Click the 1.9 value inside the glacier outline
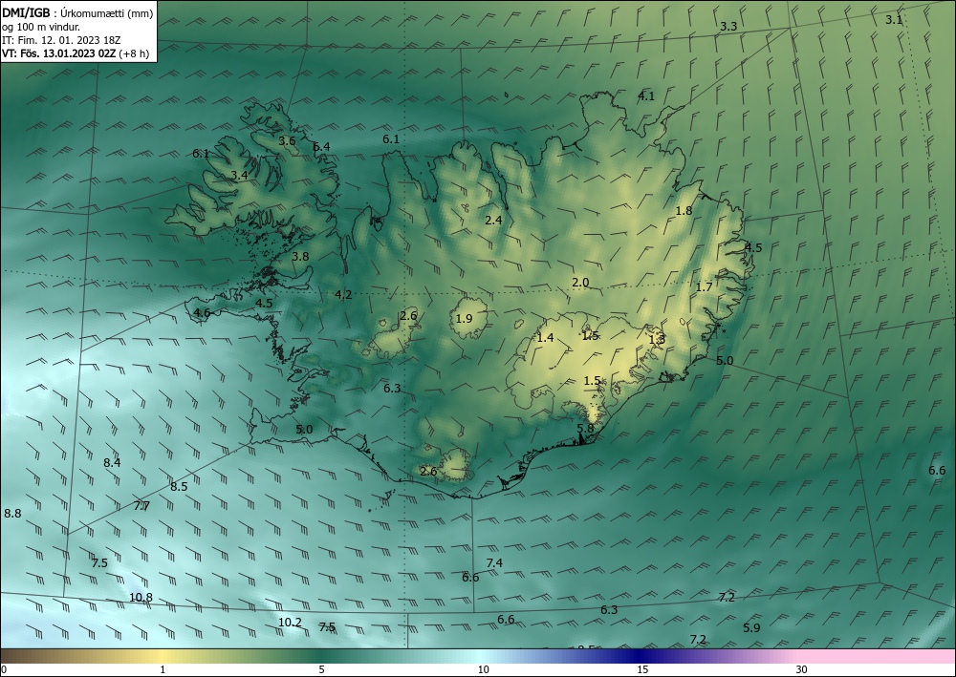Screen dimensions: 956x677 point(464,318)
